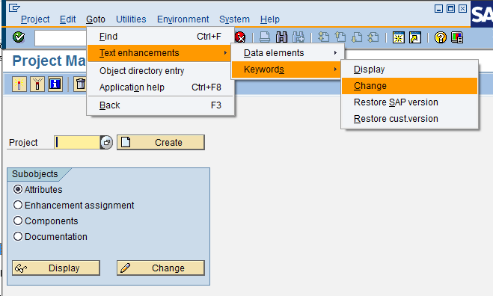Minimize the SAP window
493x296 pixels.
tap(438, 8)
